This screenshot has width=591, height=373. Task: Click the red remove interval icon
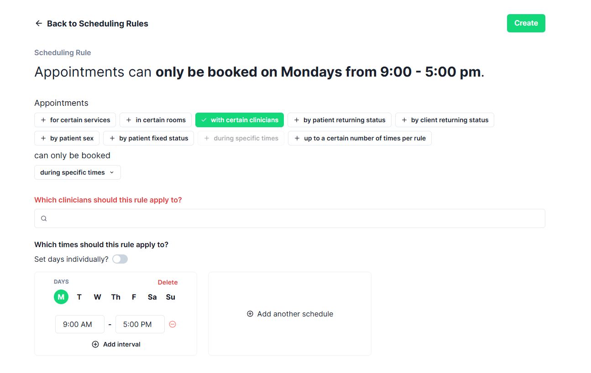tap(173, 324)
